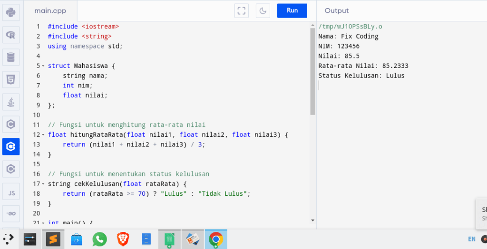Switch to the JS compiler
This screenshot has height=249, width=487.
click(x=11, y=192)
